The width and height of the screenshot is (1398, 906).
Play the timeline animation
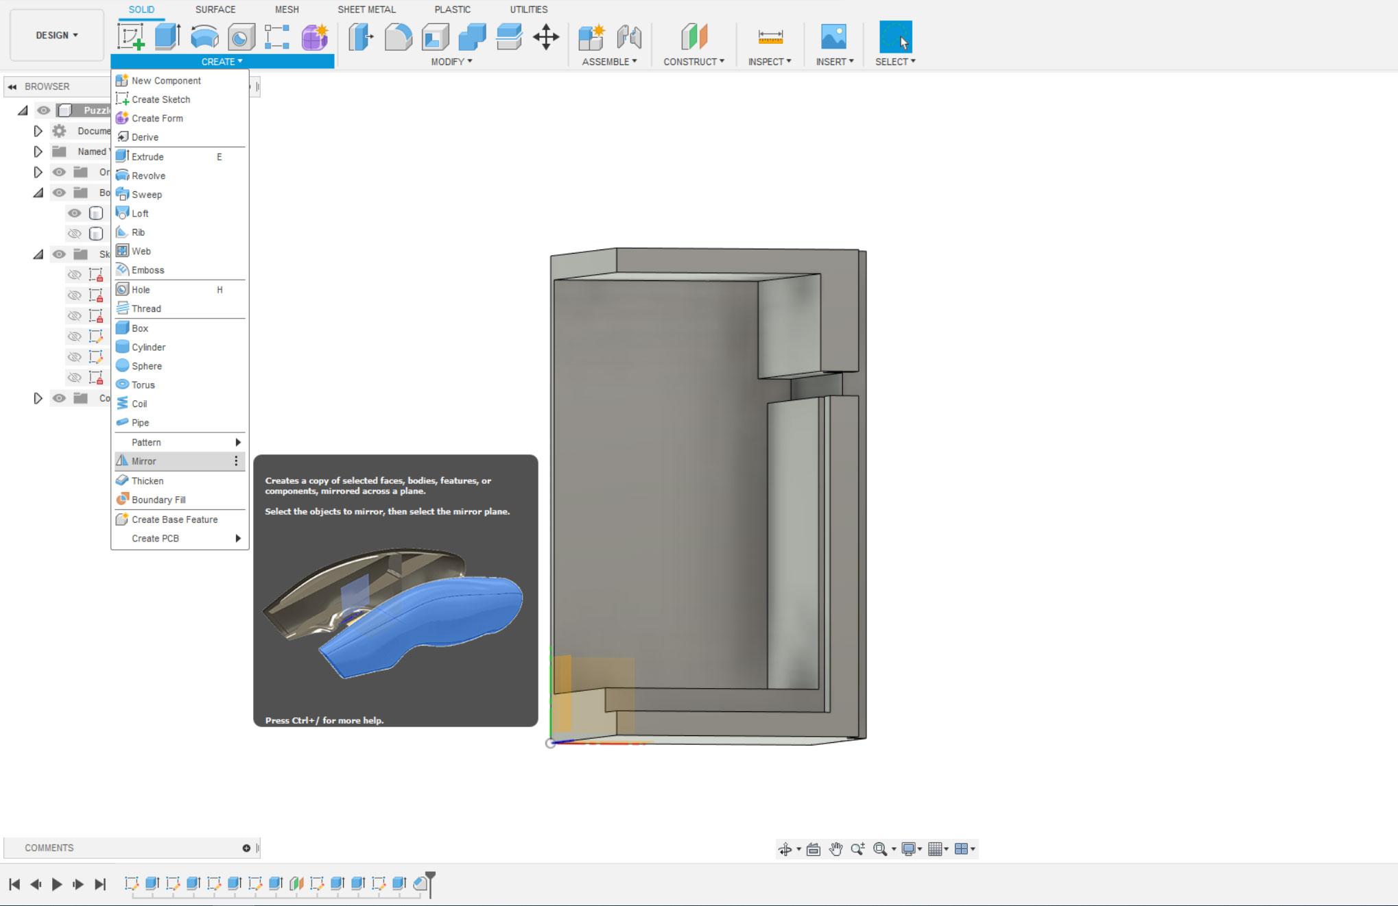57,884
